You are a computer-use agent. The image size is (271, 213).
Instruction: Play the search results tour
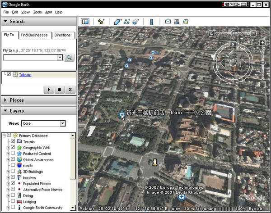[49, 90]
